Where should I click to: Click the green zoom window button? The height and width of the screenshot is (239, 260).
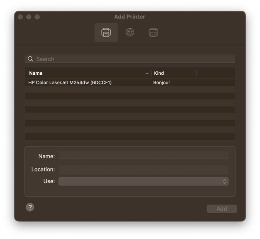coord(37,17)
